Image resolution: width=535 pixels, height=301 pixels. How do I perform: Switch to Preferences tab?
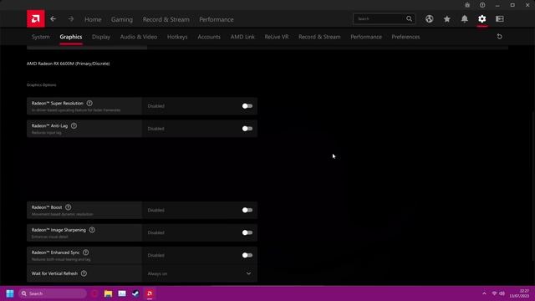(405, 37)
